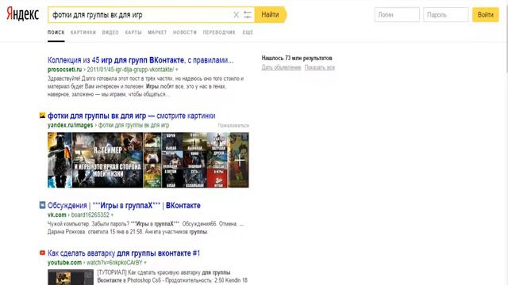This screenshot has width=508, height=285.
Task: Switch to the Видео tab
Action: pyautogui.click(x=110, y=32)
